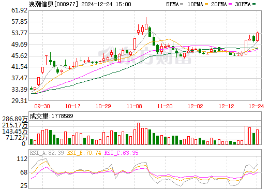Click the 11-20 date label
This screenshot has width=269, height=189.
point(165,106)
